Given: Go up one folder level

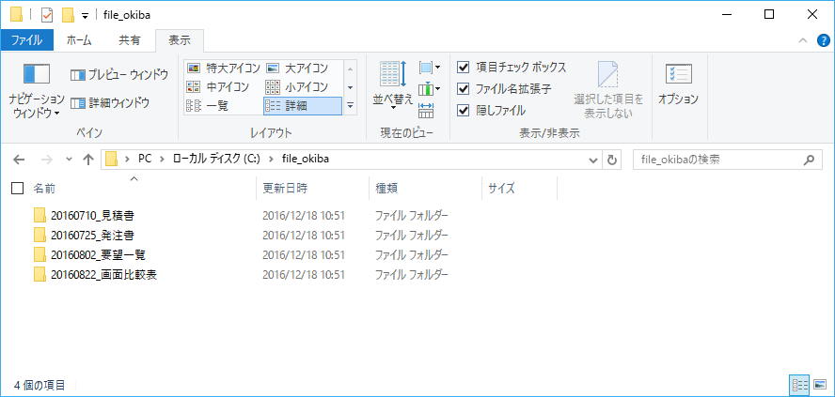Looking at the screenshot, I should (88, 160).
